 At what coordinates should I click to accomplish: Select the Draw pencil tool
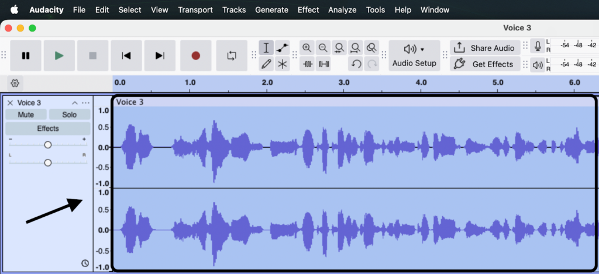[x=266, y=64]
